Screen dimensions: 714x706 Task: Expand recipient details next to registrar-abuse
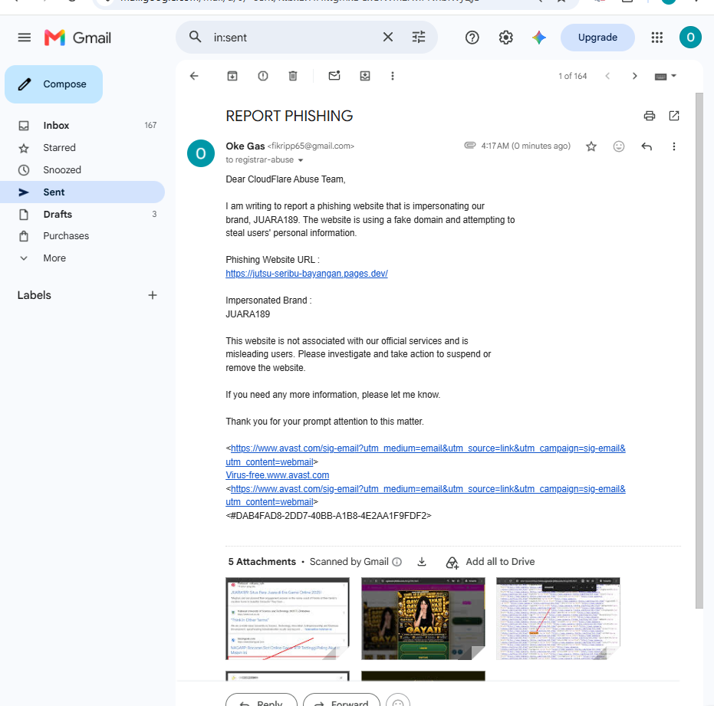tap(301, 160)
